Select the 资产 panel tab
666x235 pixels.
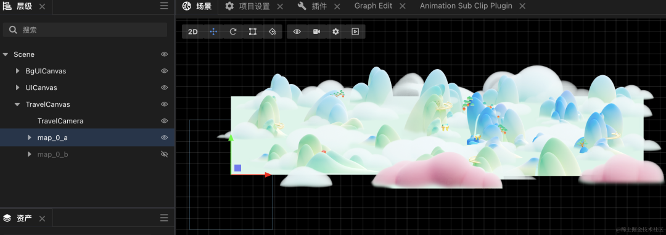[x=24, y=218]
